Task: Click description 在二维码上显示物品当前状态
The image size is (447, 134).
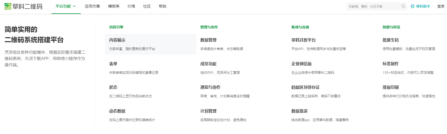Action: point(131,96)
